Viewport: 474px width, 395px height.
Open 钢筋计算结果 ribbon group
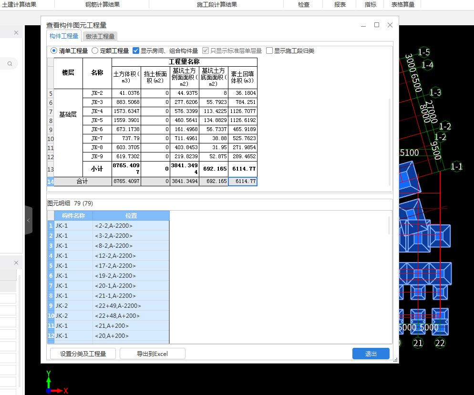click(103, 5)
